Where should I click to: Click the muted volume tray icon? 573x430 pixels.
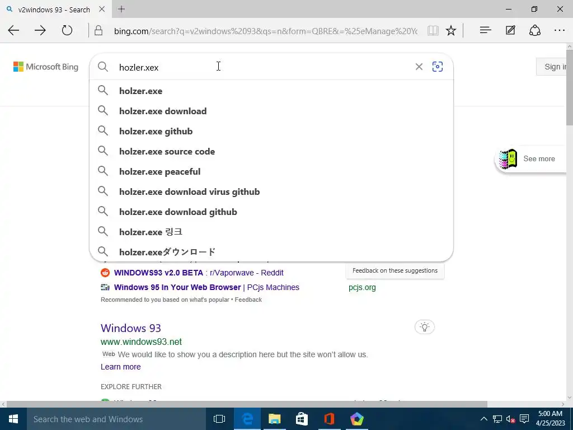point(510,419)
